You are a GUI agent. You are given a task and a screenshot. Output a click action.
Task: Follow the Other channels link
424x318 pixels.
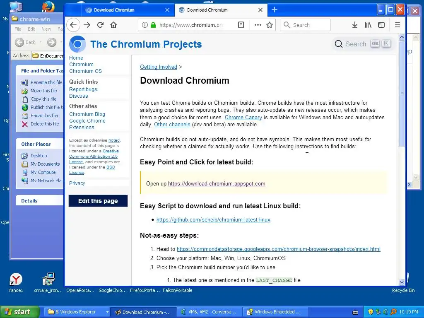point(172,124)
